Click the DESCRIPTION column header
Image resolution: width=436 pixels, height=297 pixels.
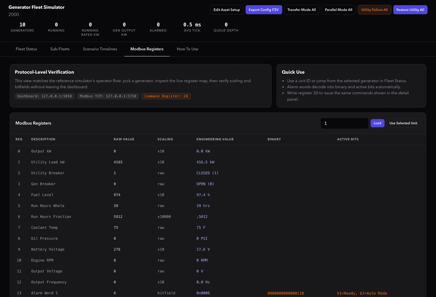[x=43, y=139]
